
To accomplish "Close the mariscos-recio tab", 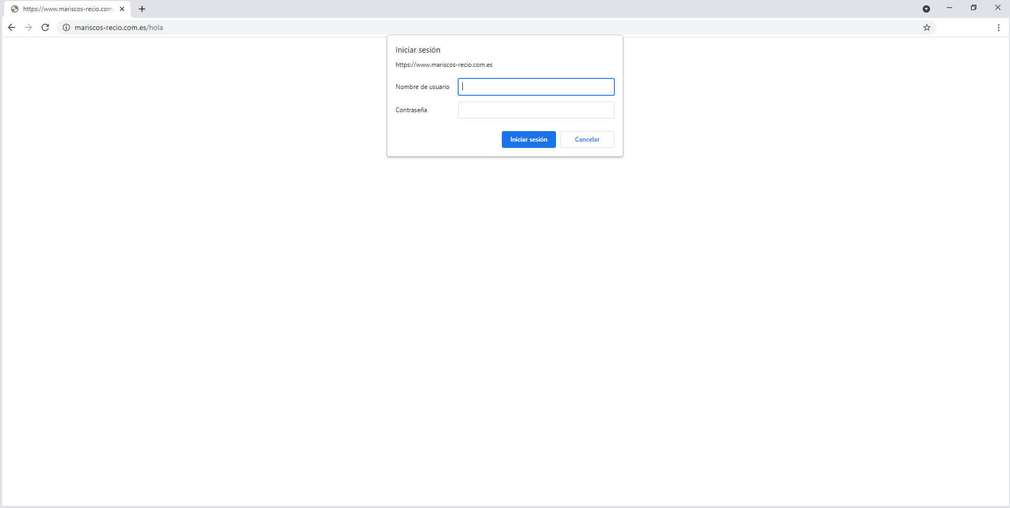I will pyautogui.click(x=122, y=9).
